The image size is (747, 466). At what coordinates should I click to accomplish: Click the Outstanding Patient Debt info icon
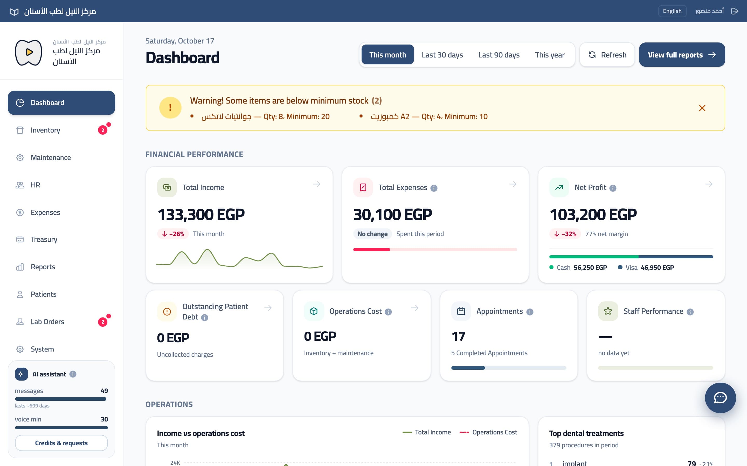coord(204,317)
